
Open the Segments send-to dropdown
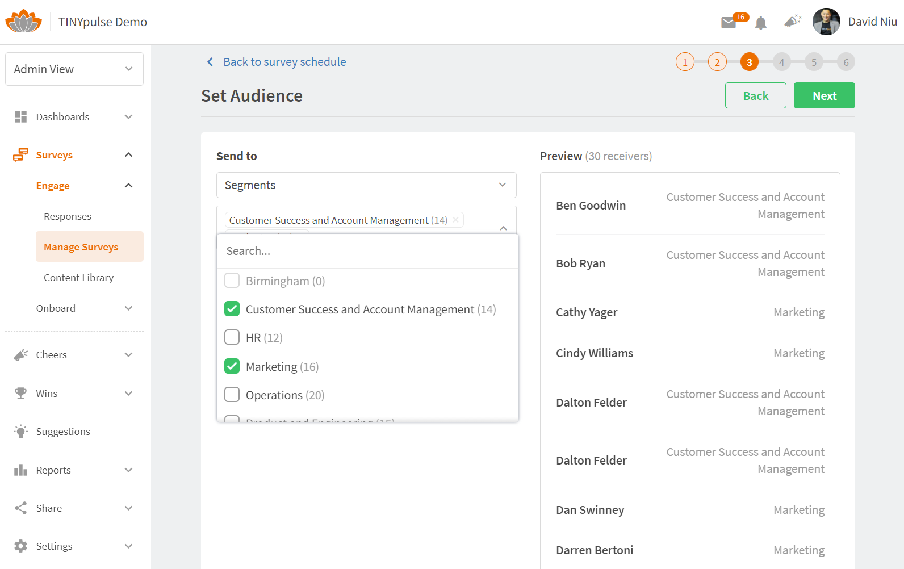pos(366,185)
